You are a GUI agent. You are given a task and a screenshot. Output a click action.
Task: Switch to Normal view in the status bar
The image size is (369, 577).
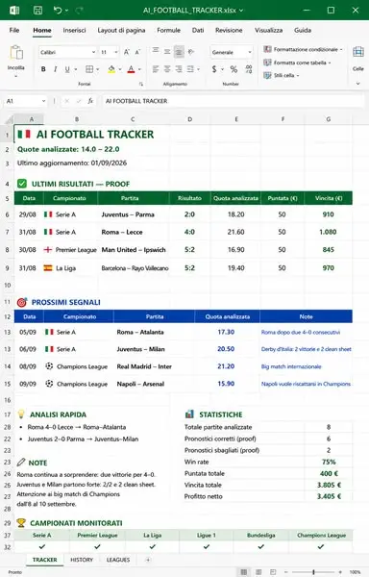[x=244, y=572]
